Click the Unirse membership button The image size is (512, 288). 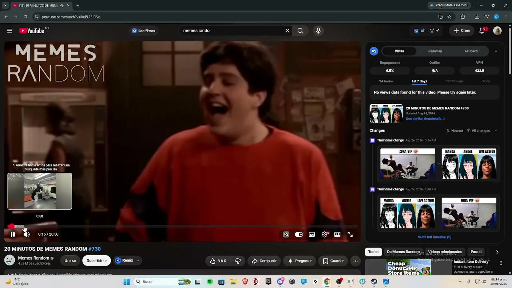pyautogui.click(x=70, y=261)
